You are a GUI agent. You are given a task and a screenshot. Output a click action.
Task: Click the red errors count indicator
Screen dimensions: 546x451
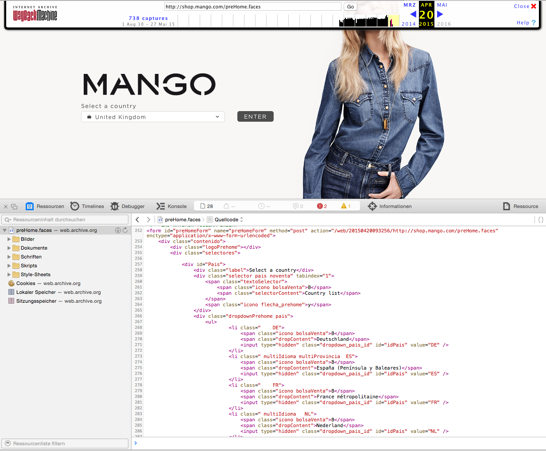pos(322,206)
